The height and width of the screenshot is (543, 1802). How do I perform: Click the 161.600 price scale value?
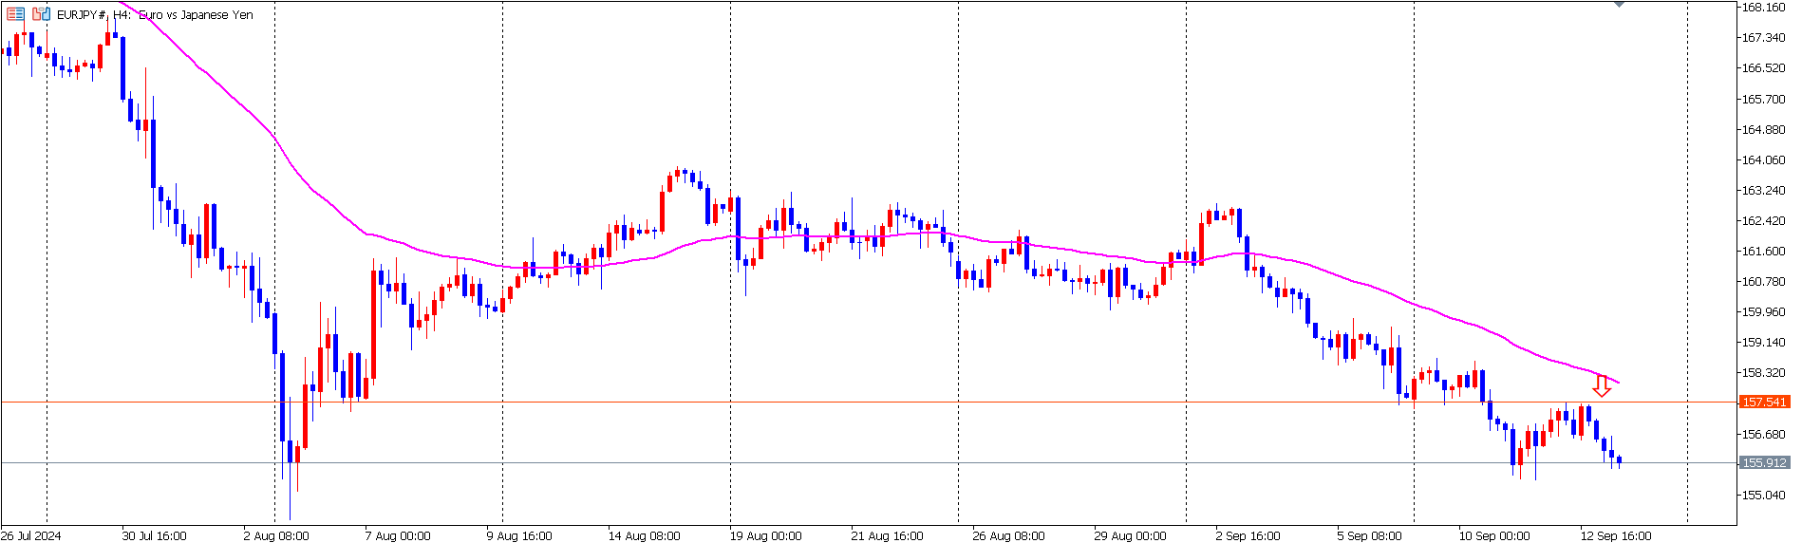point(1764,251)
